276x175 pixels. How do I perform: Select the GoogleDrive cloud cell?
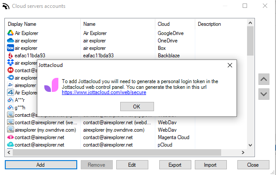click(171, 33)
